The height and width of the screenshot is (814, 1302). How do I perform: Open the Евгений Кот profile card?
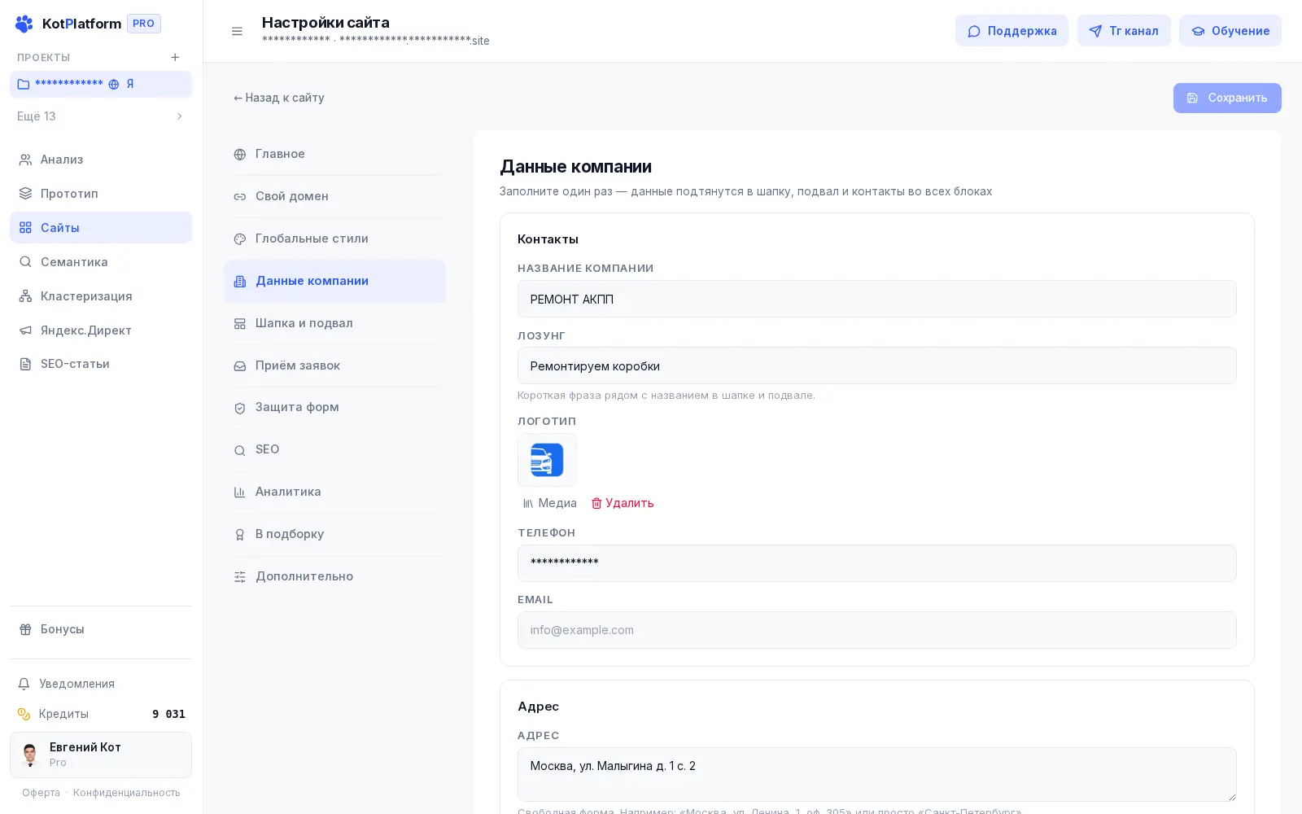101,755
